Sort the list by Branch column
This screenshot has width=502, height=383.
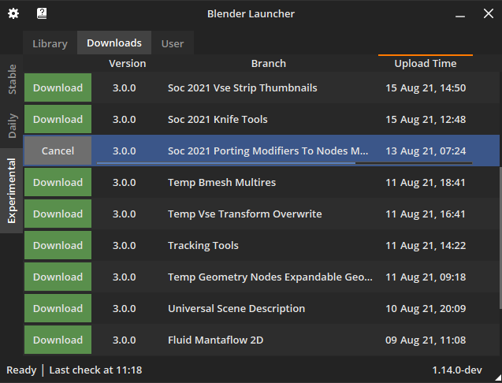tap(269, 63)
